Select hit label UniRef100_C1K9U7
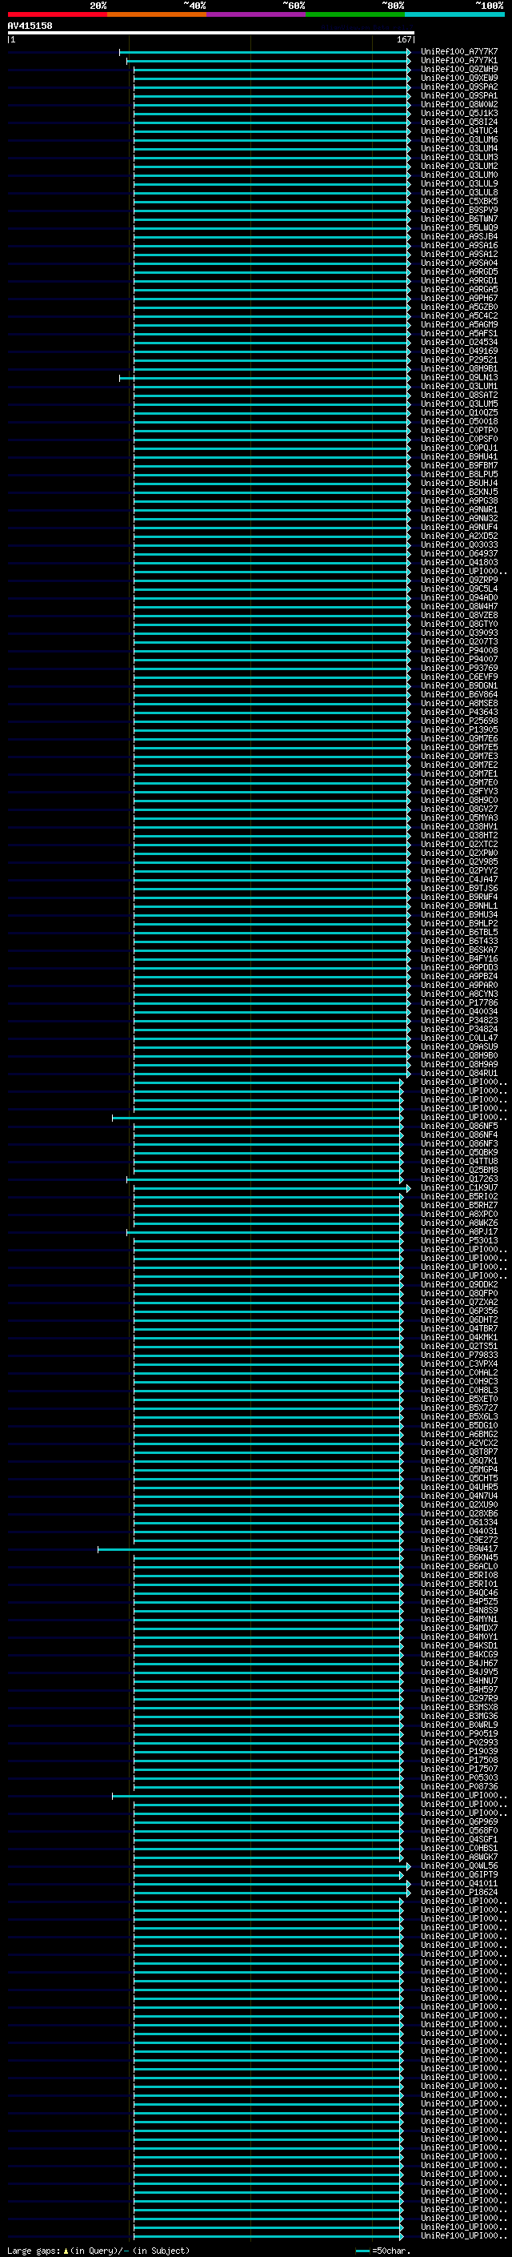Viewport: 512px width, 2257px height. point(459,1188)
